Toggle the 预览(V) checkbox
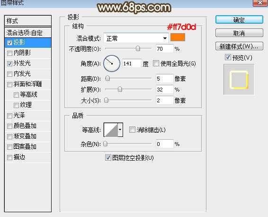The width and height of the screenshot is (268, 217). (x=228, y=57)
